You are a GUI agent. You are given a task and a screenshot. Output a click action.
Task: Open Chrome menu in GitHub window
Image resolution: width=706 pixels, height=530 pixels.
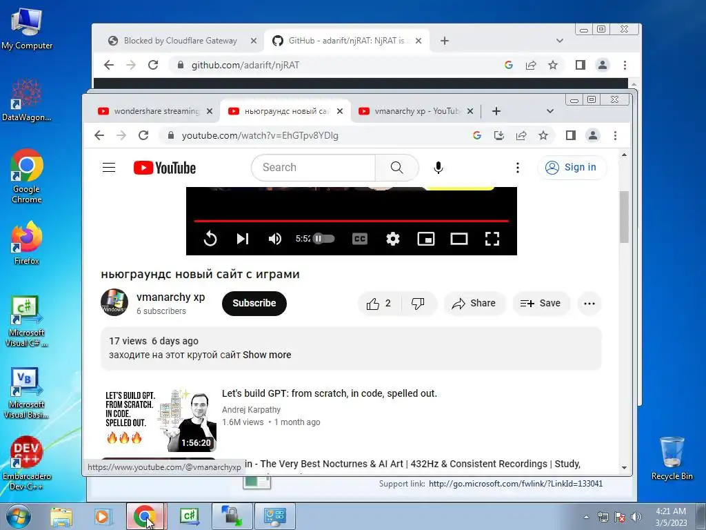click(x=625, y=65)
